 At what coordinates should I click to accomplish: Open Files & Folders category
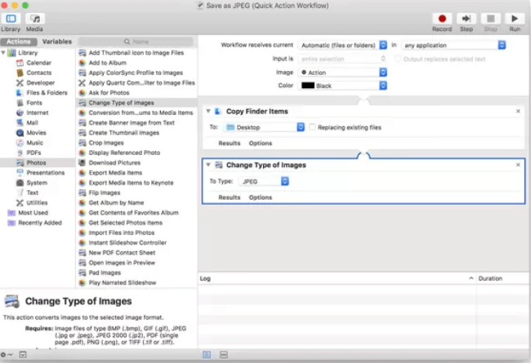pyautogui.click(x=47, y=93)
